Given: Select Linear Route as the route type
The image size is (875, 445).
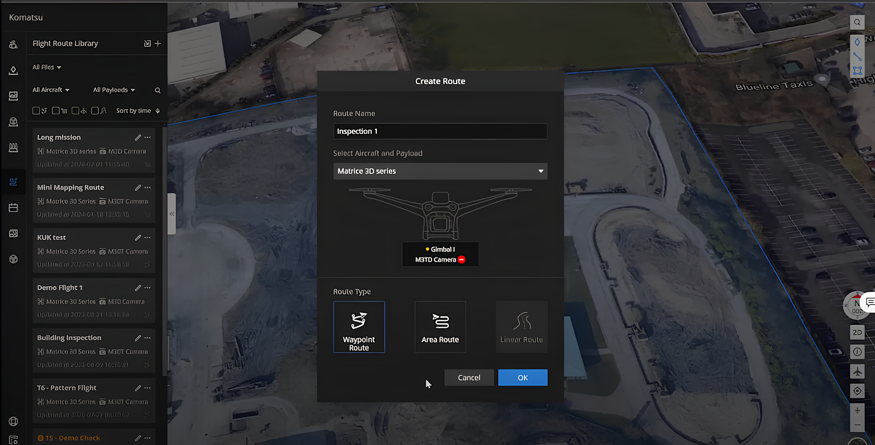Looking at the screenshot, I should coord(522,327).
